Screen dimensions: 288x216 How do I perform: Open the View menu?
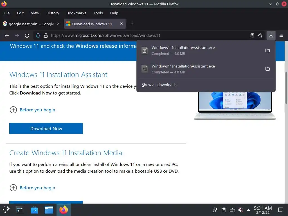(x=35, y=13)
